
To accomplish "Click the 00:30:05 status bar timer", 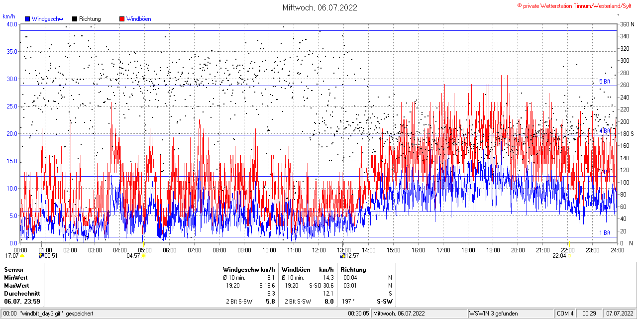I will pyautogui.click(x=359, y=314).
